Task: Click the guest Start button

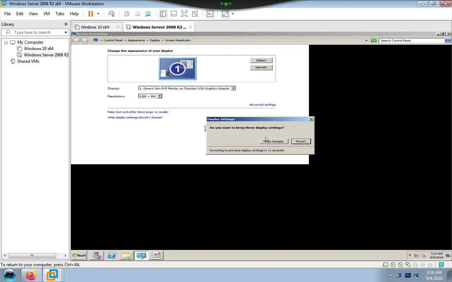Action: point(79,256)
